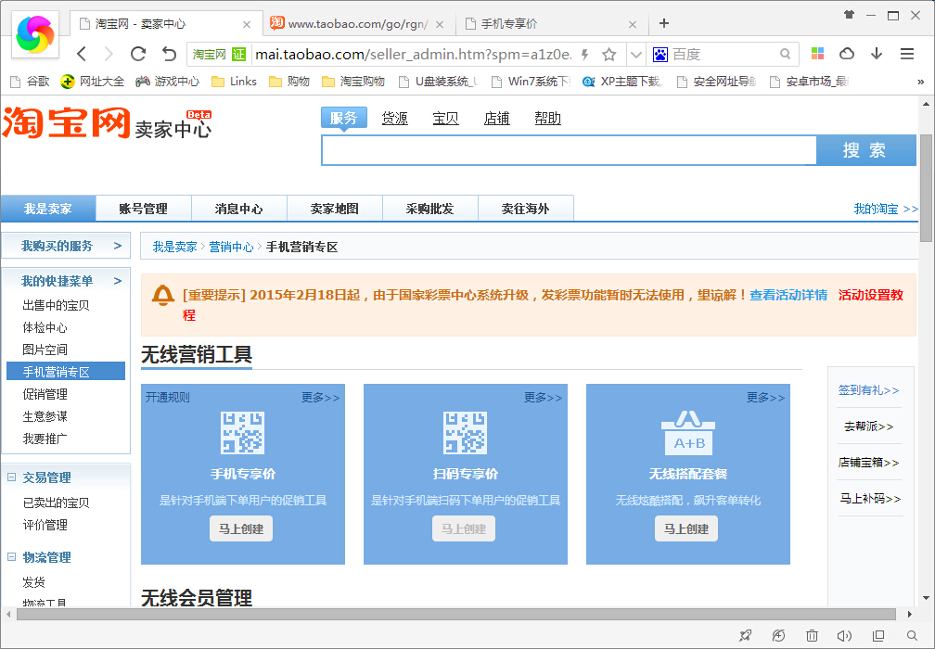The image size is (935, 649).
Task: Click the browser logo at top left
Action: (35, 34)
